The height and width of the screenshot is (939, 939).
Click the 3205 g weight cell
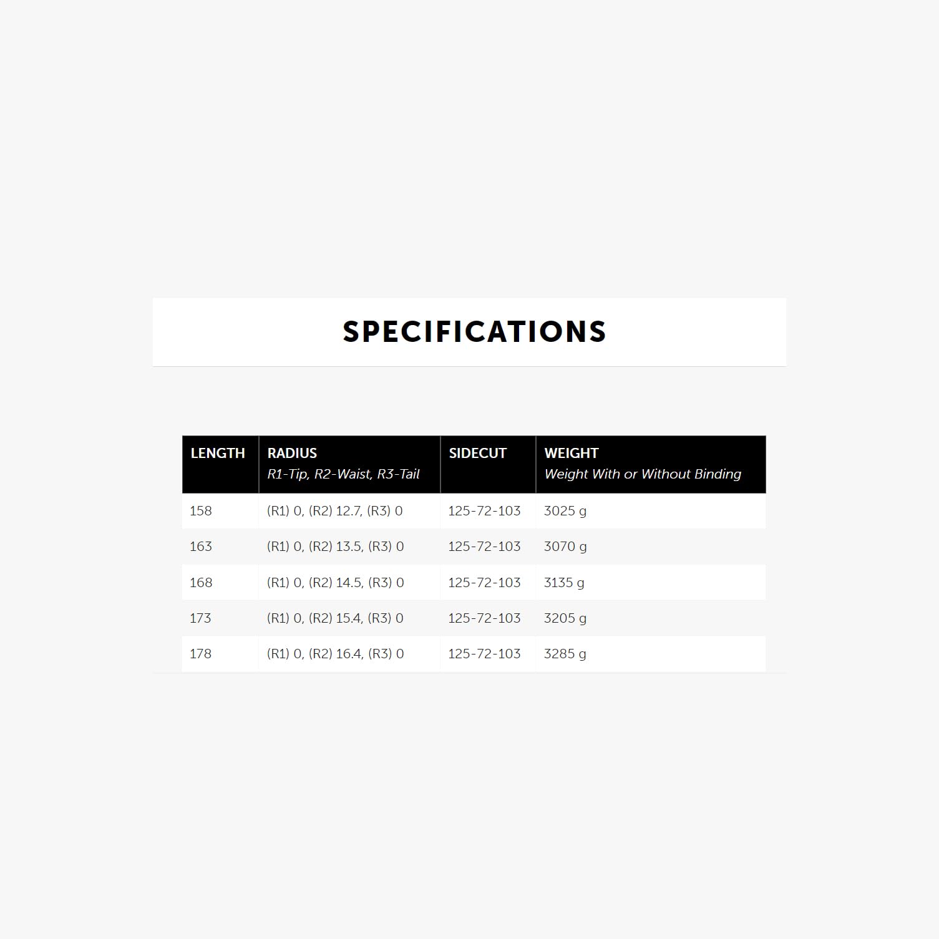point(565,618)
